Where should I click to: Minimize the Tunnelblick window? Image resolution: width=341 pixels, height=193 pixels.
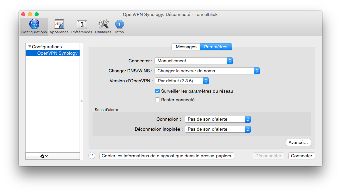[30, 14]
